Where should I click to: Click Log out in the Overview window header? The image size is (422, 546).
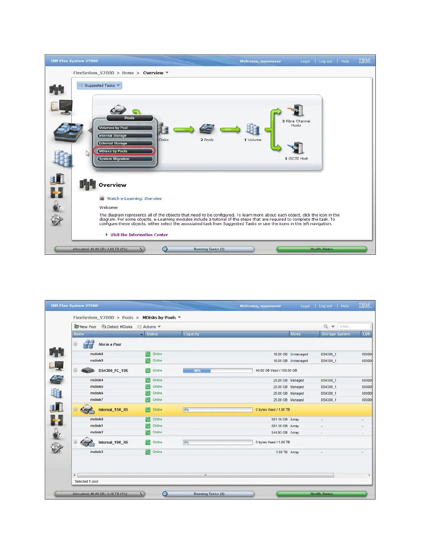325,61
